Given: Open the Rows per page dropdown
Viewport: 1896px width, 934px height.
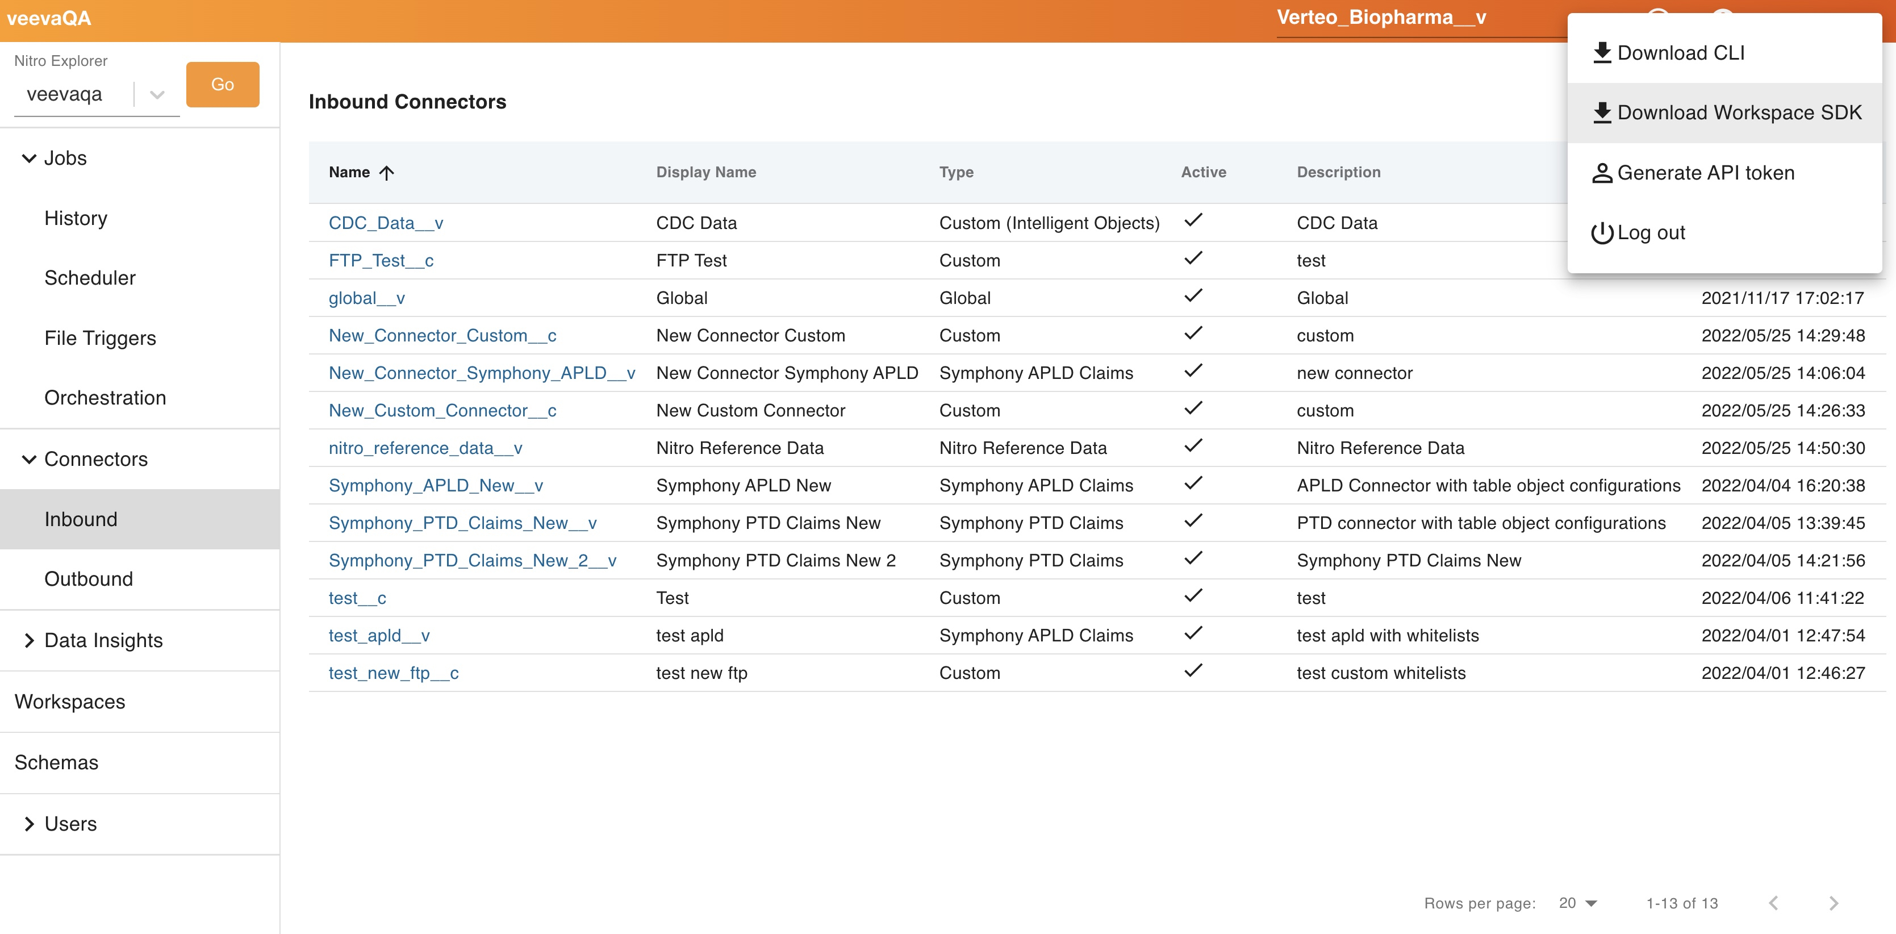Looking at the screenshot, I should pos(1577,903).
